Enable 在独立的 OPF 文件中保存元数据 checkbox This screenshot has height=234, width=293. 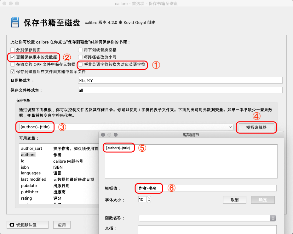[13, 64]
